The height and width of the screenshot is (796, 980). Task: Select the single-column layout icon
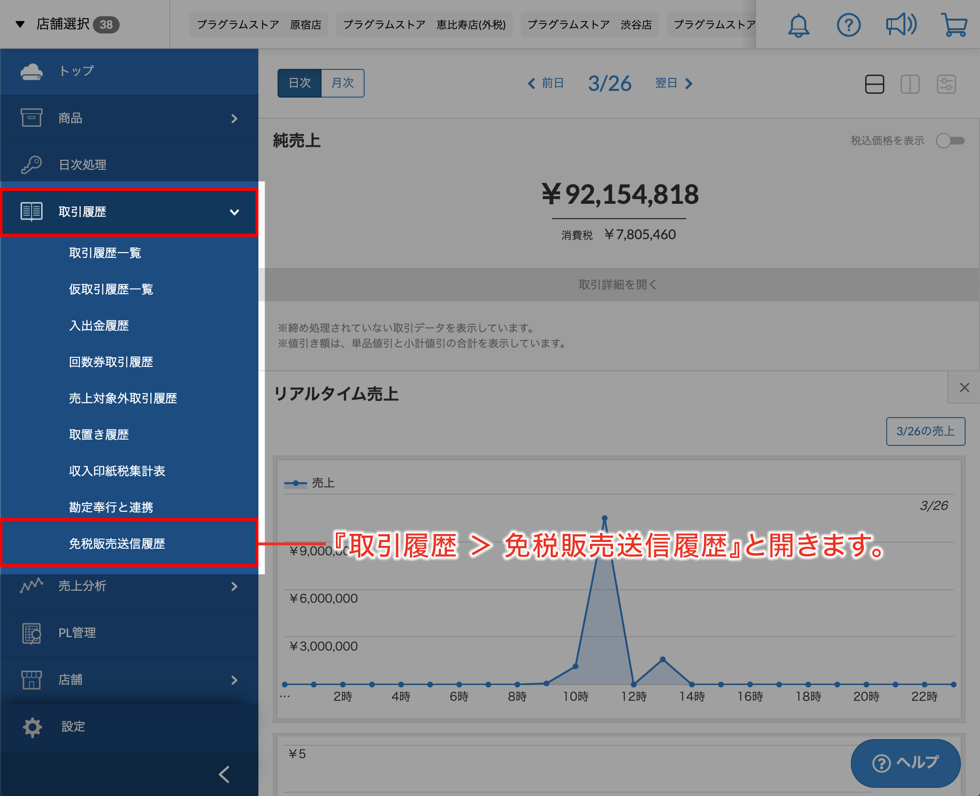[x=874, y=84]
